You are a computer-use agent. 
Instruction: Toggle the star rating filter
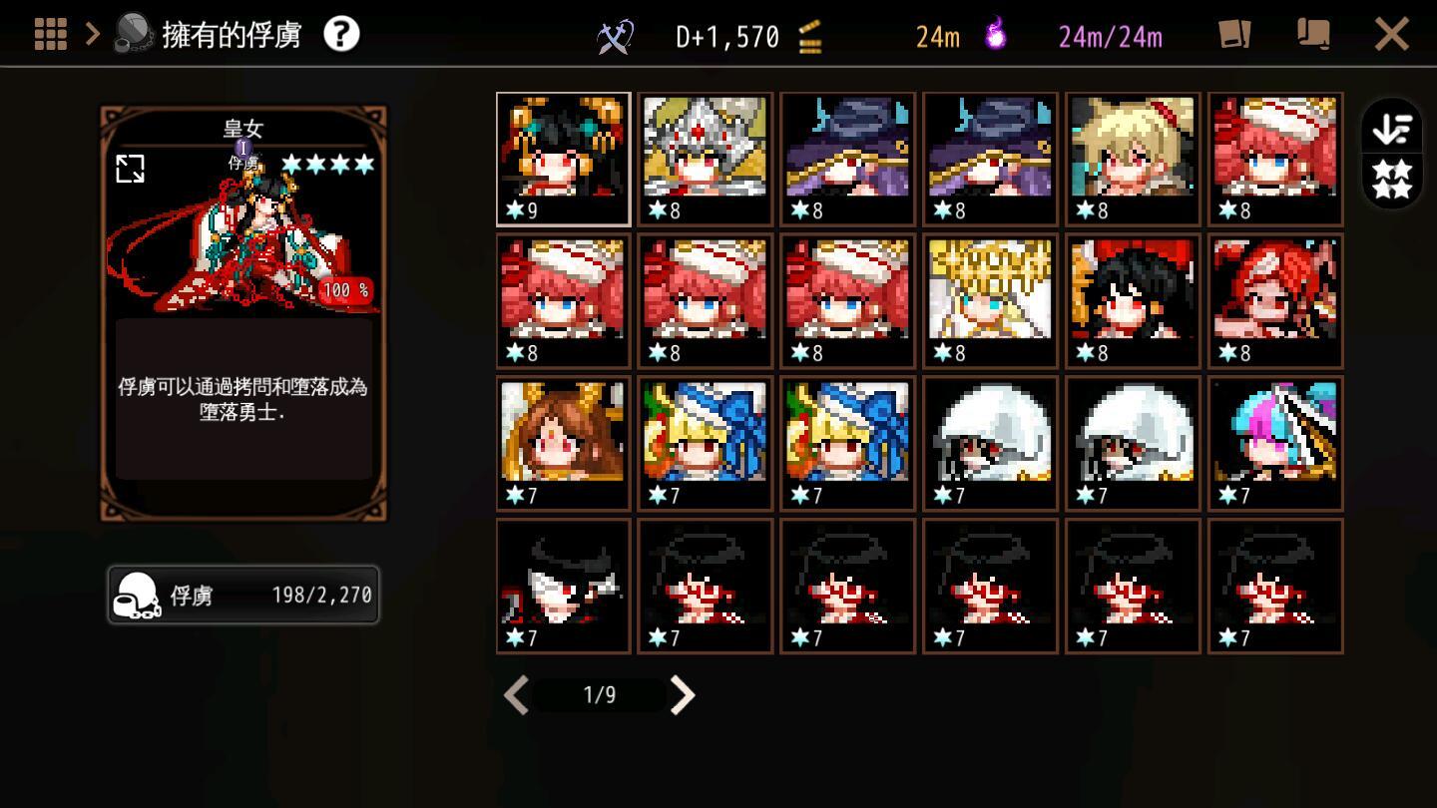point(1392,178)
